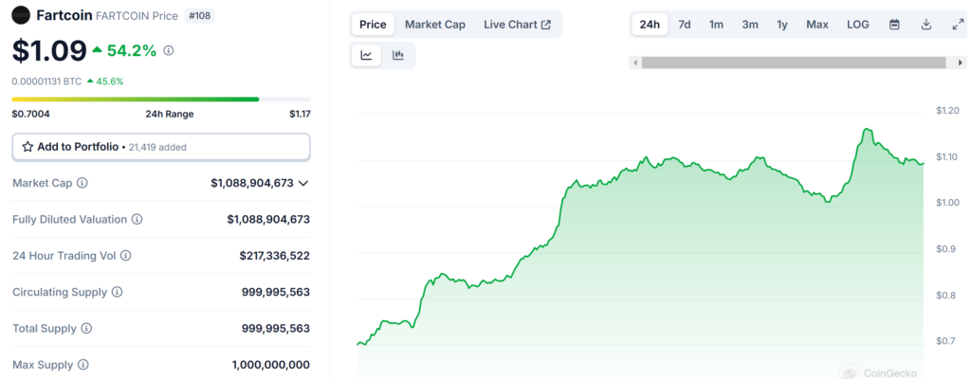Switch to the Market Cap tab
This screenshot has width=971, height=379.
[434, 25]
